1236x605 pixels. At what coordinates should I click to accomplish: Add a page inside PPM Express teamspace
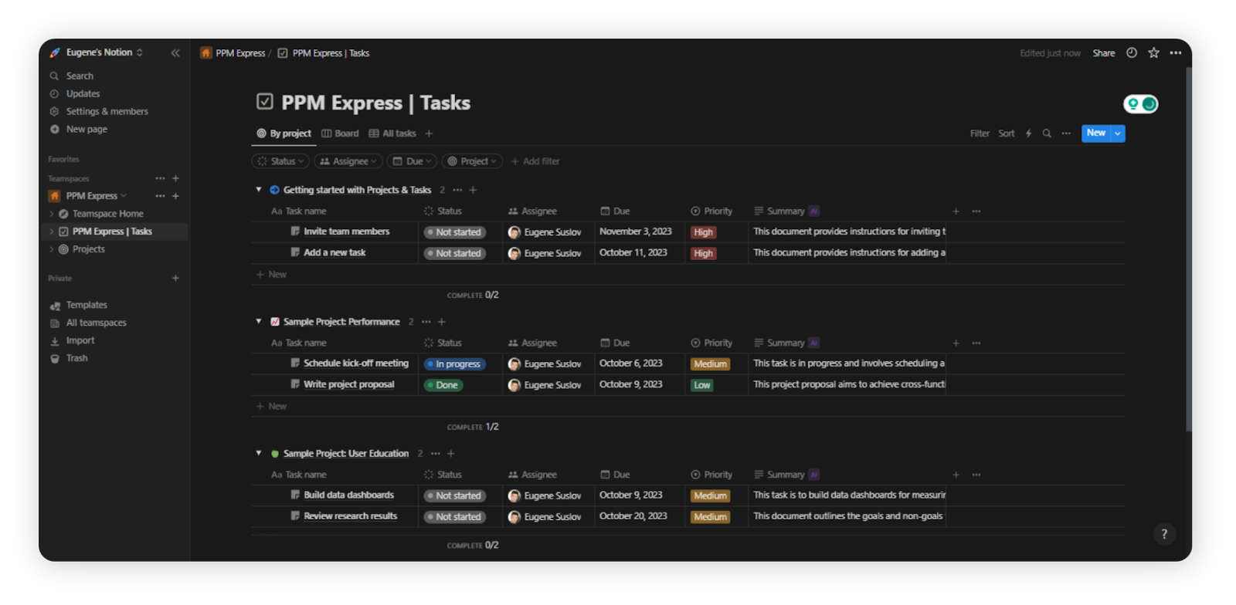(x=175, y=196)
